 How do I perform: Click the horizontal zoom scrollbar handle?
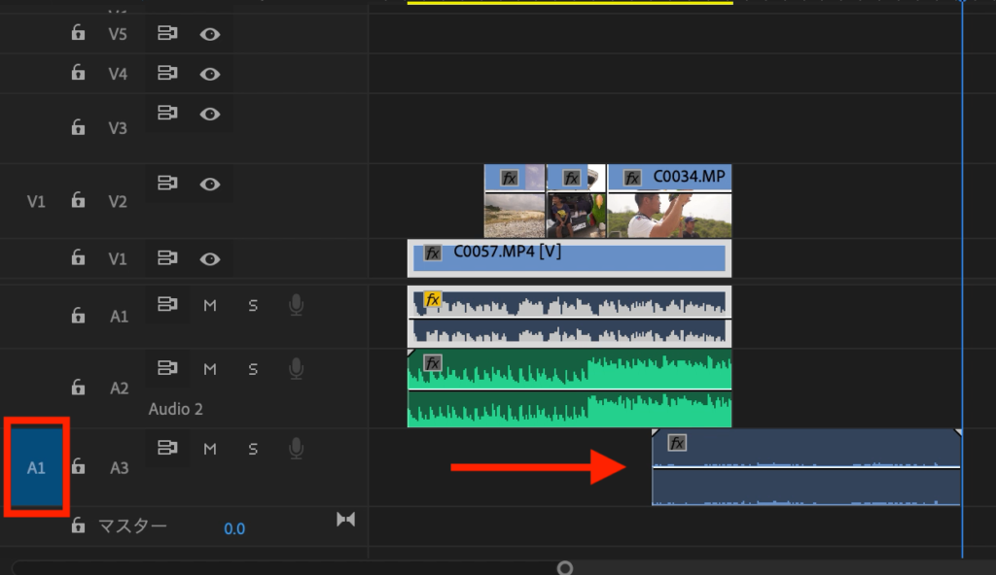click(565, 568)
